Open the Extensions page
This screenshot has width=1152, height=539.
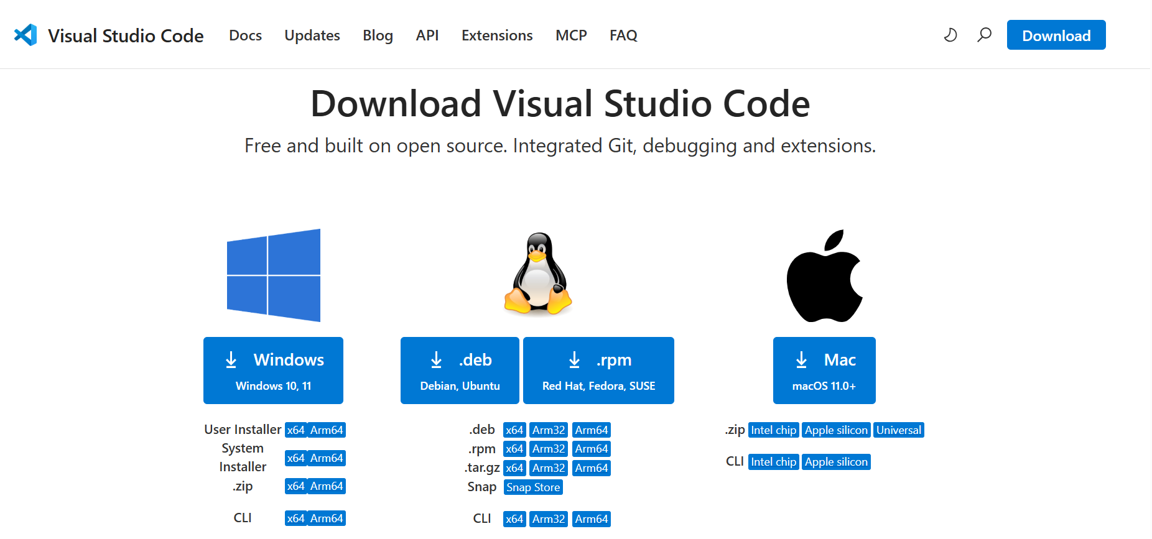tap(497, 35)
